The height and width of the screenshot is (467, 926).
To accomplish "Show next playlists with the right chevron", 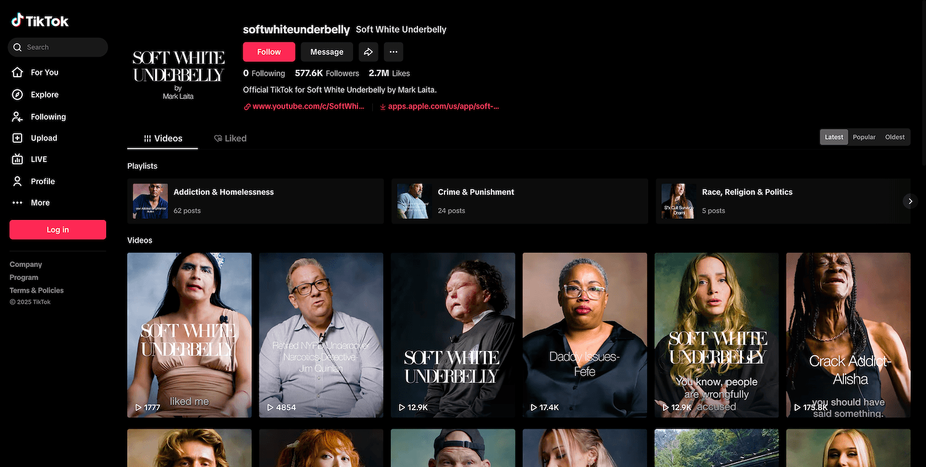I will [910, 201].
